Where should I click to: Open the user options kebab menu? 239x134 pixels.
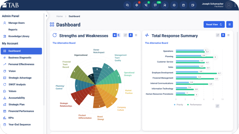235,5
